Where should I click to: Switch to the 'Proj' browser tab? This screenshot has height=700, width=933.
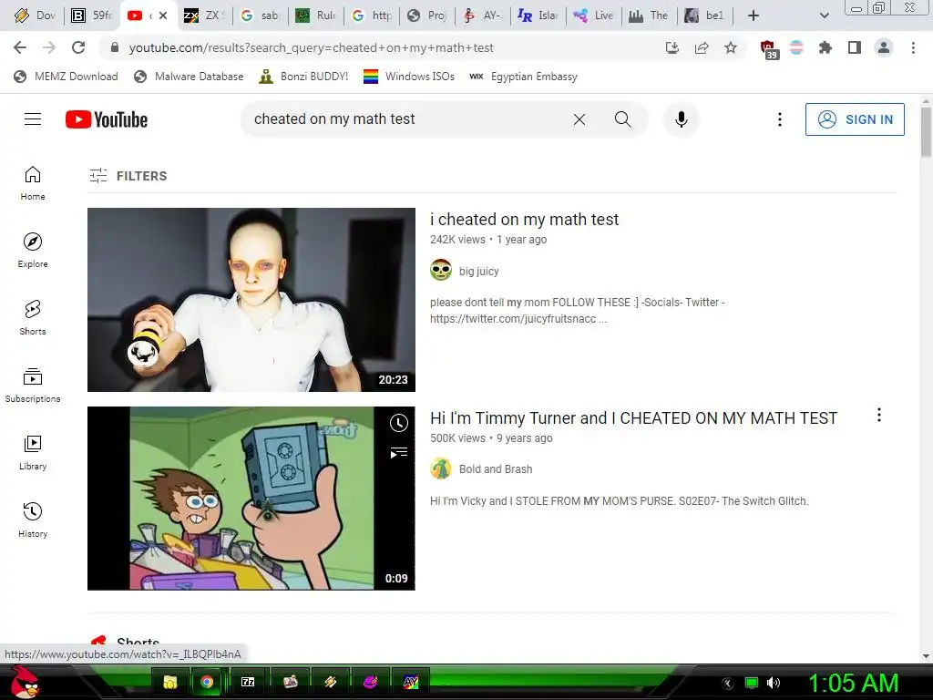coord(426,15)
